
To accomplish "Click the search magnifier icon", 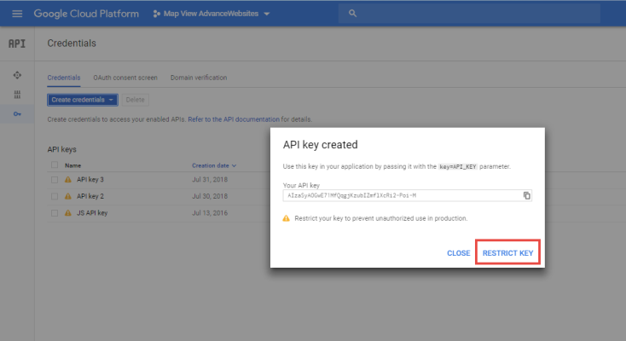I will (352, 14).
